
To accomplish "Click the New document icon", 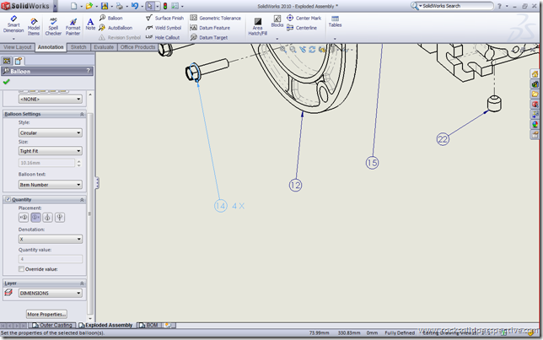I will click(x=73, y=6).
